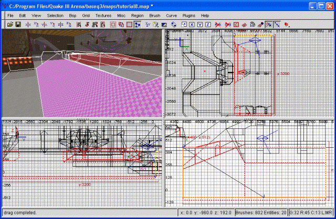Flip the selection along the Y axis
336x219 pixels.
click(44, 25)
